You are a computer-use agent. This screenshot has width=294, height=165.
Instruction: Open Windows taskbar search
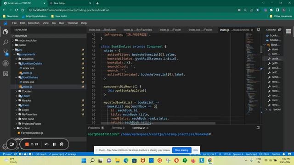pyautogui.click(x=92, y=160)
